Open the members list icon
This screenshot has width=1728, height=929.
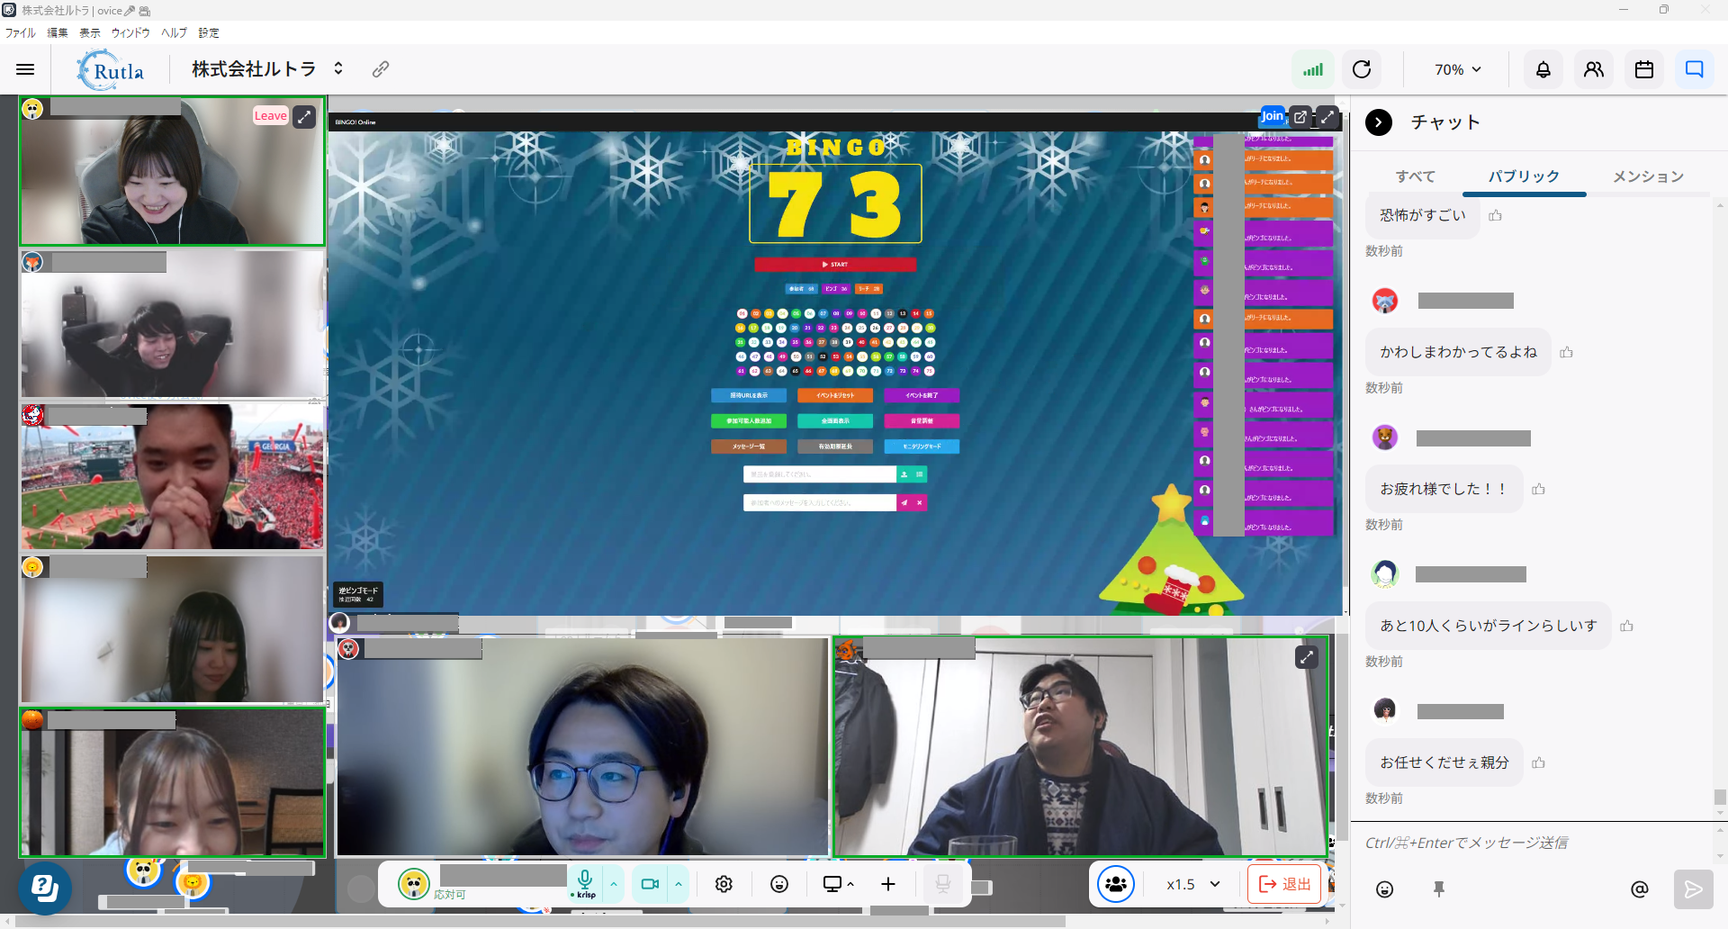1593,69
